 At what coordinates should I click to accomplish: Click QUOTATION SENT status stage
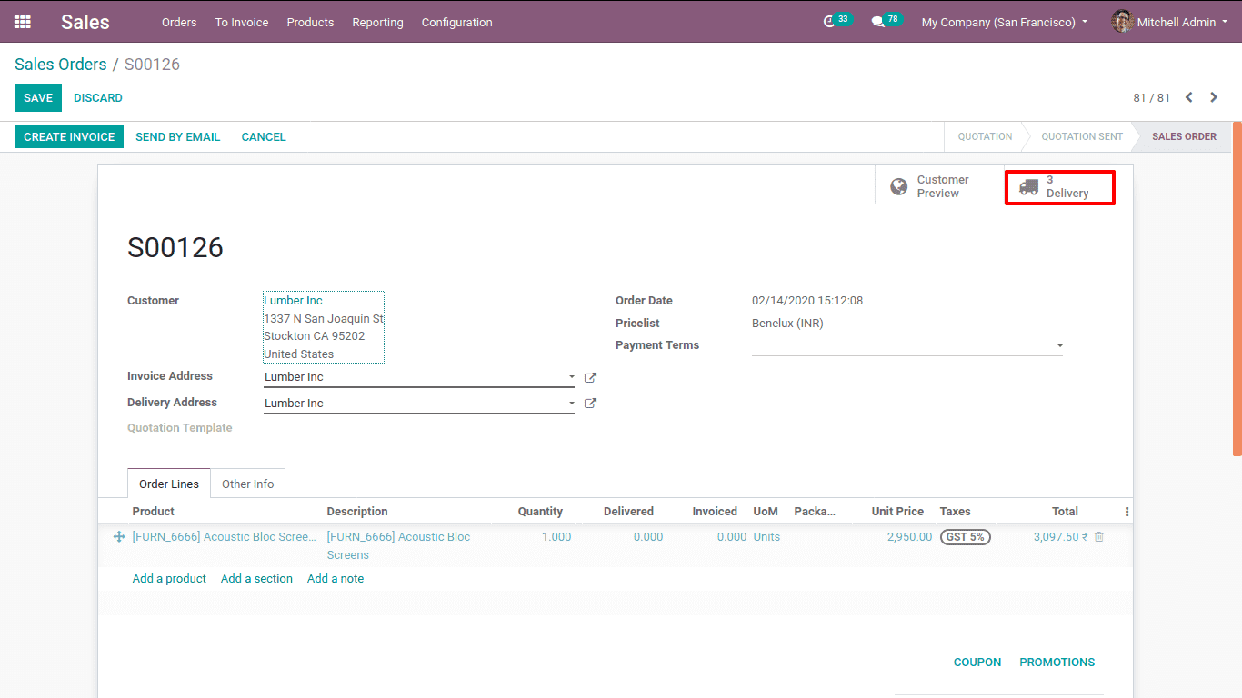point(1082,137)
